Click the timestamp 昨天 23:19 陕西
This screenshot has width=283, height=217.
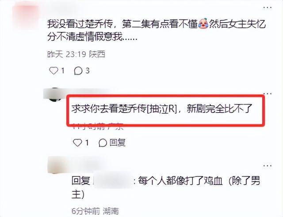click(76, 54)
